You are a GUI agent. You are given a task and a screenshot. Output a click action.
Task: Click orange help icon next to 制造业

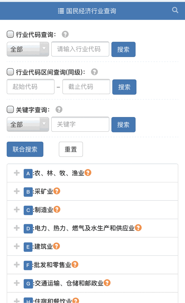57,209
